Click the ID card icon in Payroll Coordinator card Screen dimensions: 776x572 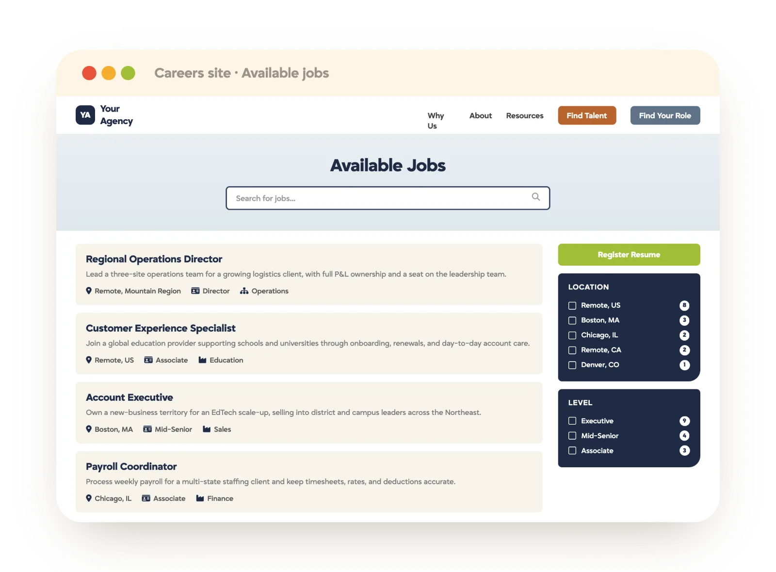pos(146,498)
